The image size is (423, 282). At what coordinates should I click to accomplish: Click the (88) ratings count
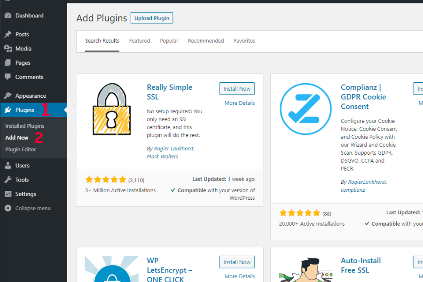click(327, 214)
